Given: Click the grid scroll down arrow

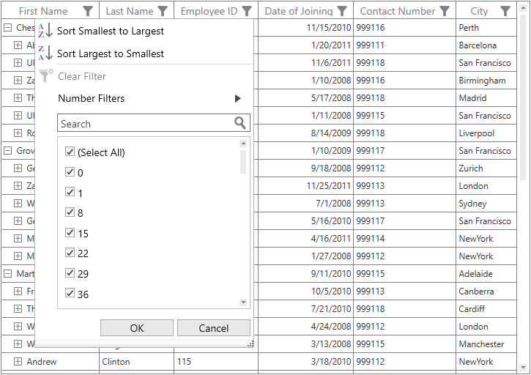Looking at the screenshot, I should coord(523,367).
